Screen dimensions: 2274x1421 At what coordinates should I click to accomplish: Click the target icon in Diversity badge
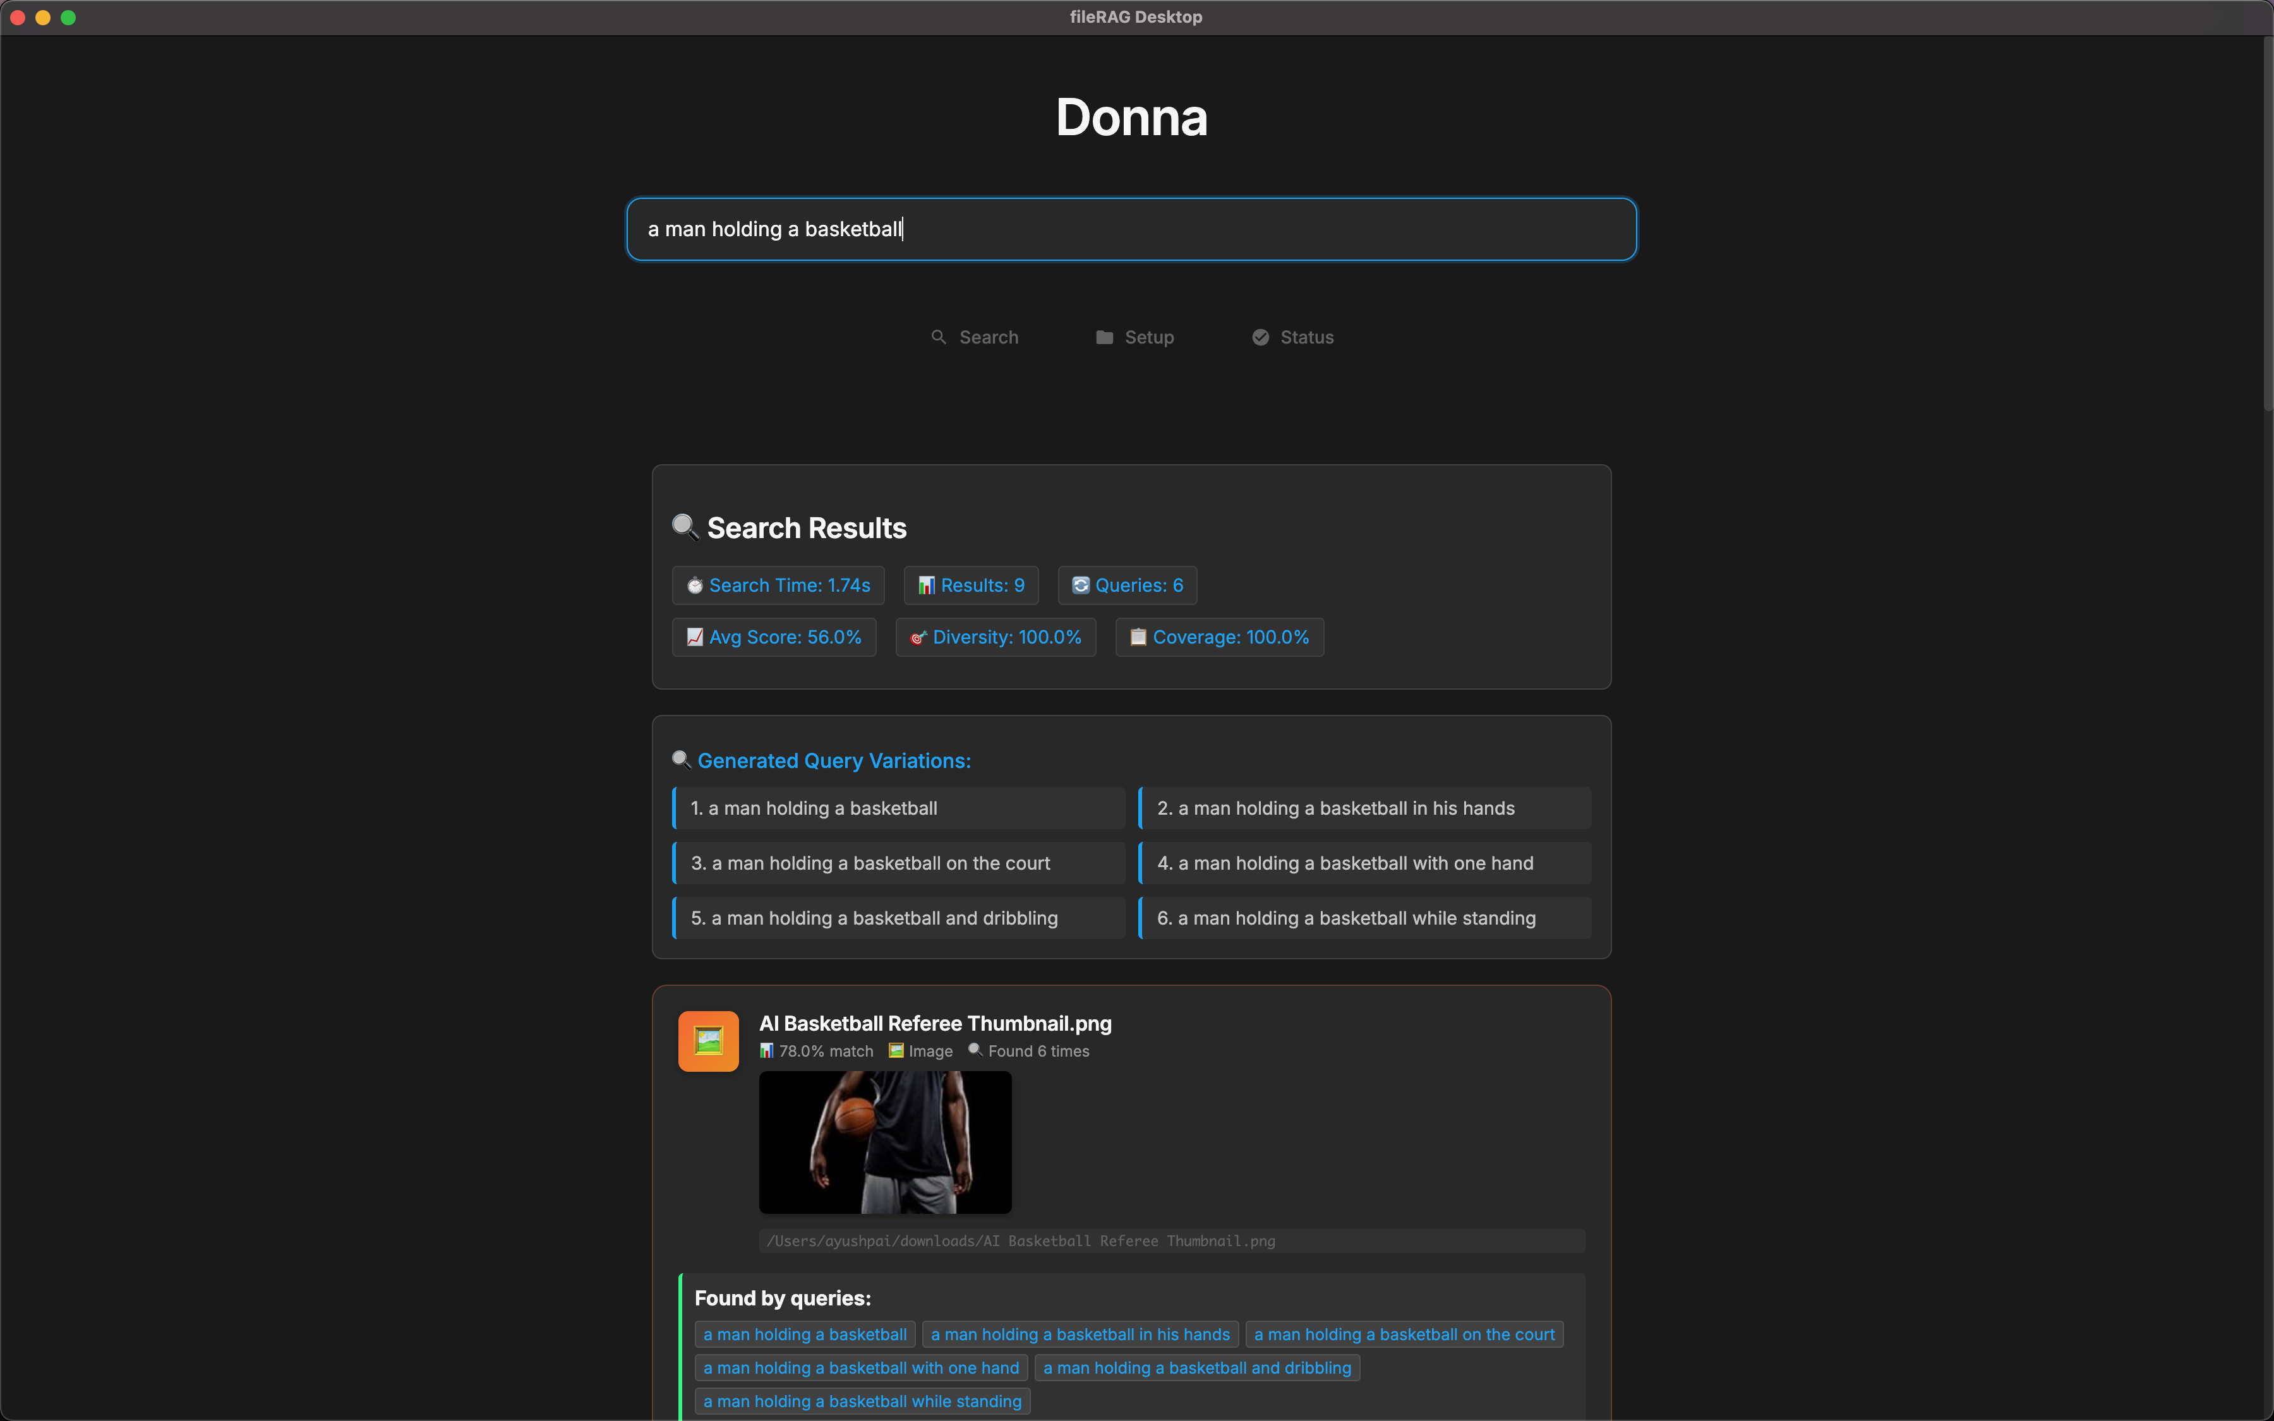918,638
